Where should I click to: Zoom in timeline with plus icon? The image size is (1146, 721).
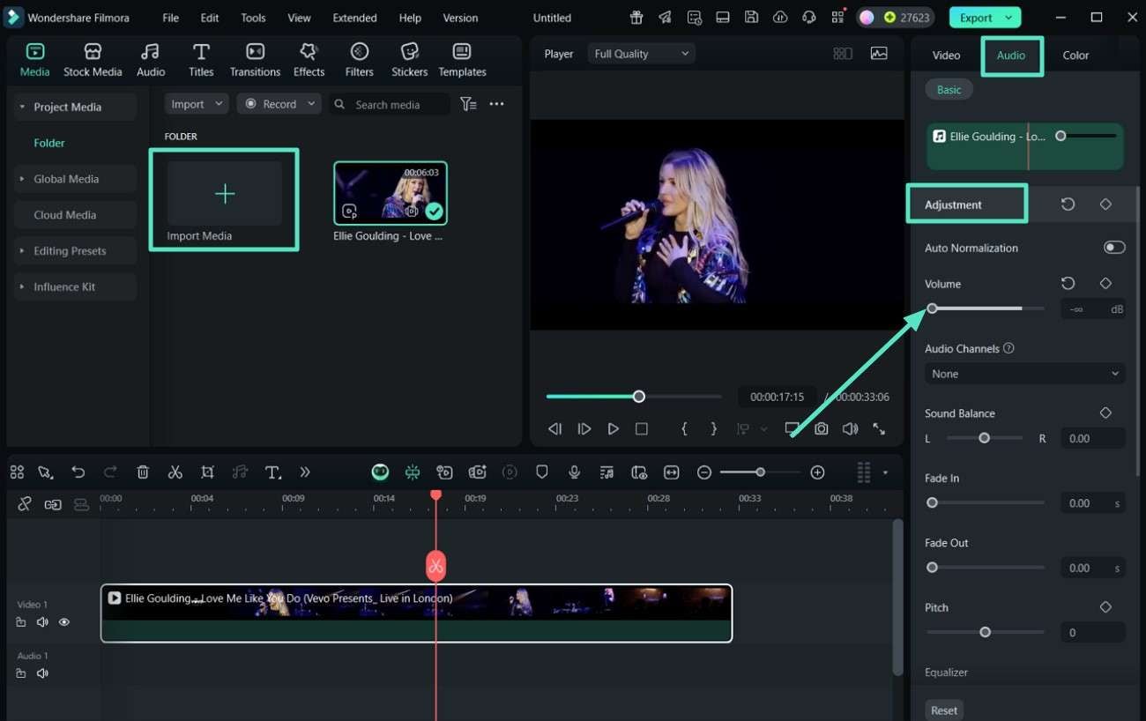pos(817,472)
